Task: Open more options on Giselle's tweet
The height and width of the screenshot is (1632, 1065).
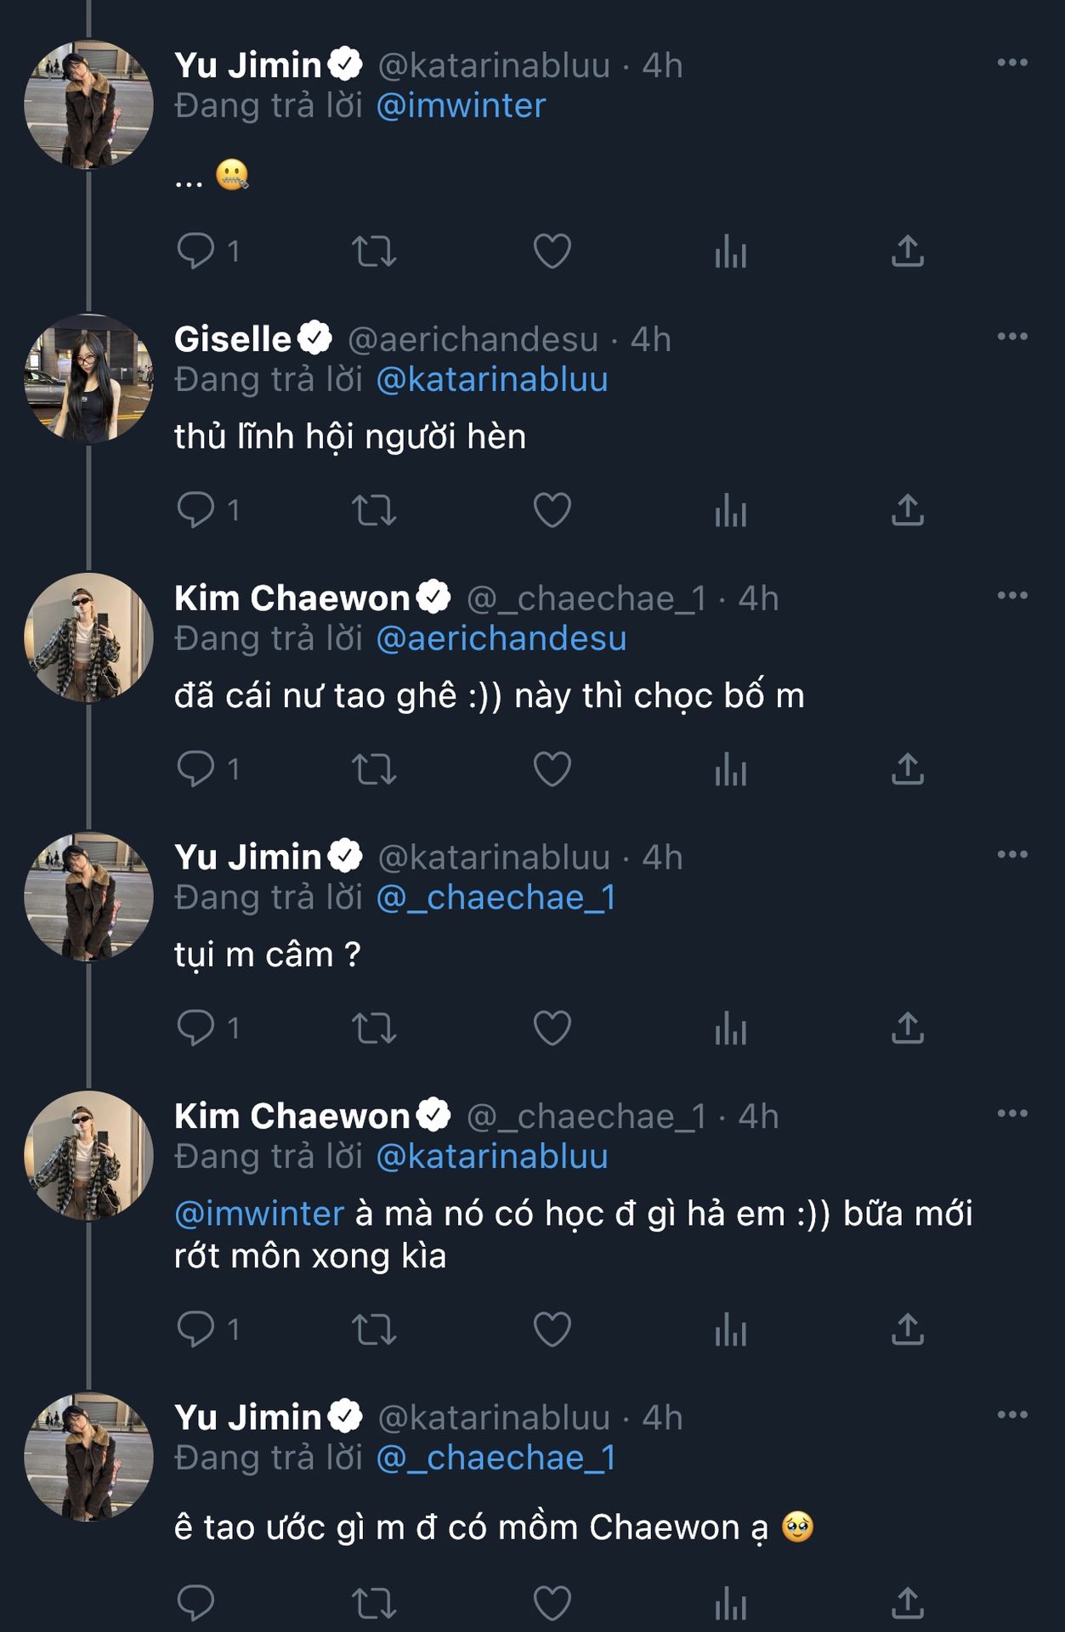Action: tap(1012, 337)
